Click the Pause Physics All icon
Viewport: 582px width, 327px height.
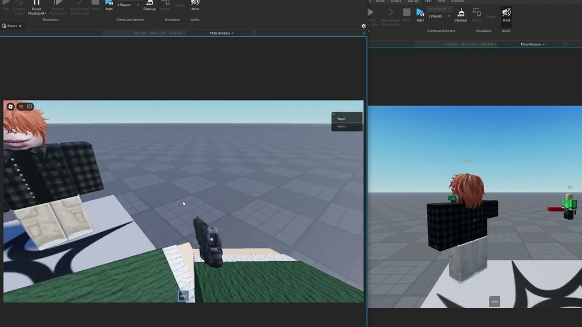click(36, 5)
